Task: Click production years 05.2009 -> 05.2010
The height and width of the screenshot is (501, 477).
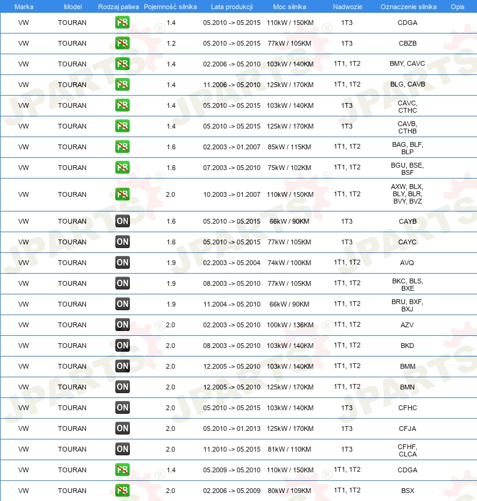Action: coord(232,470)
